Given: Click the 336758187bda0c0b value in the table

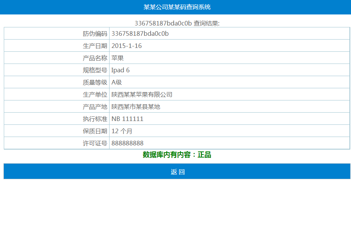Looking at the screenshot, I should pyautogui.click(x=140, y=33).
